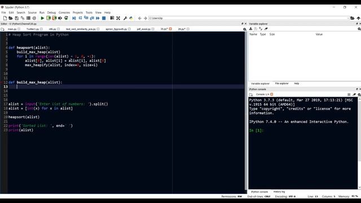Viewport: 361px width, 203px height.
Task: Switch to Help pane tab
Action: click(x=297, y=83)
